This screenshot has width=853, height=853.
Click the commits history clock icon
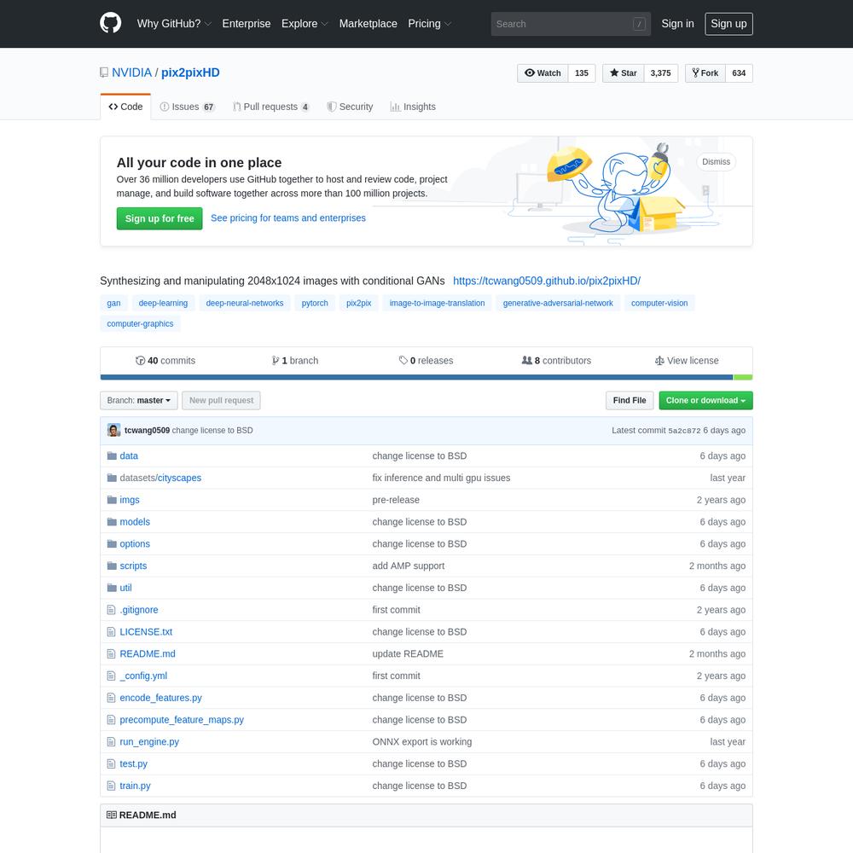pyautogui.click(x=140, y=361)
